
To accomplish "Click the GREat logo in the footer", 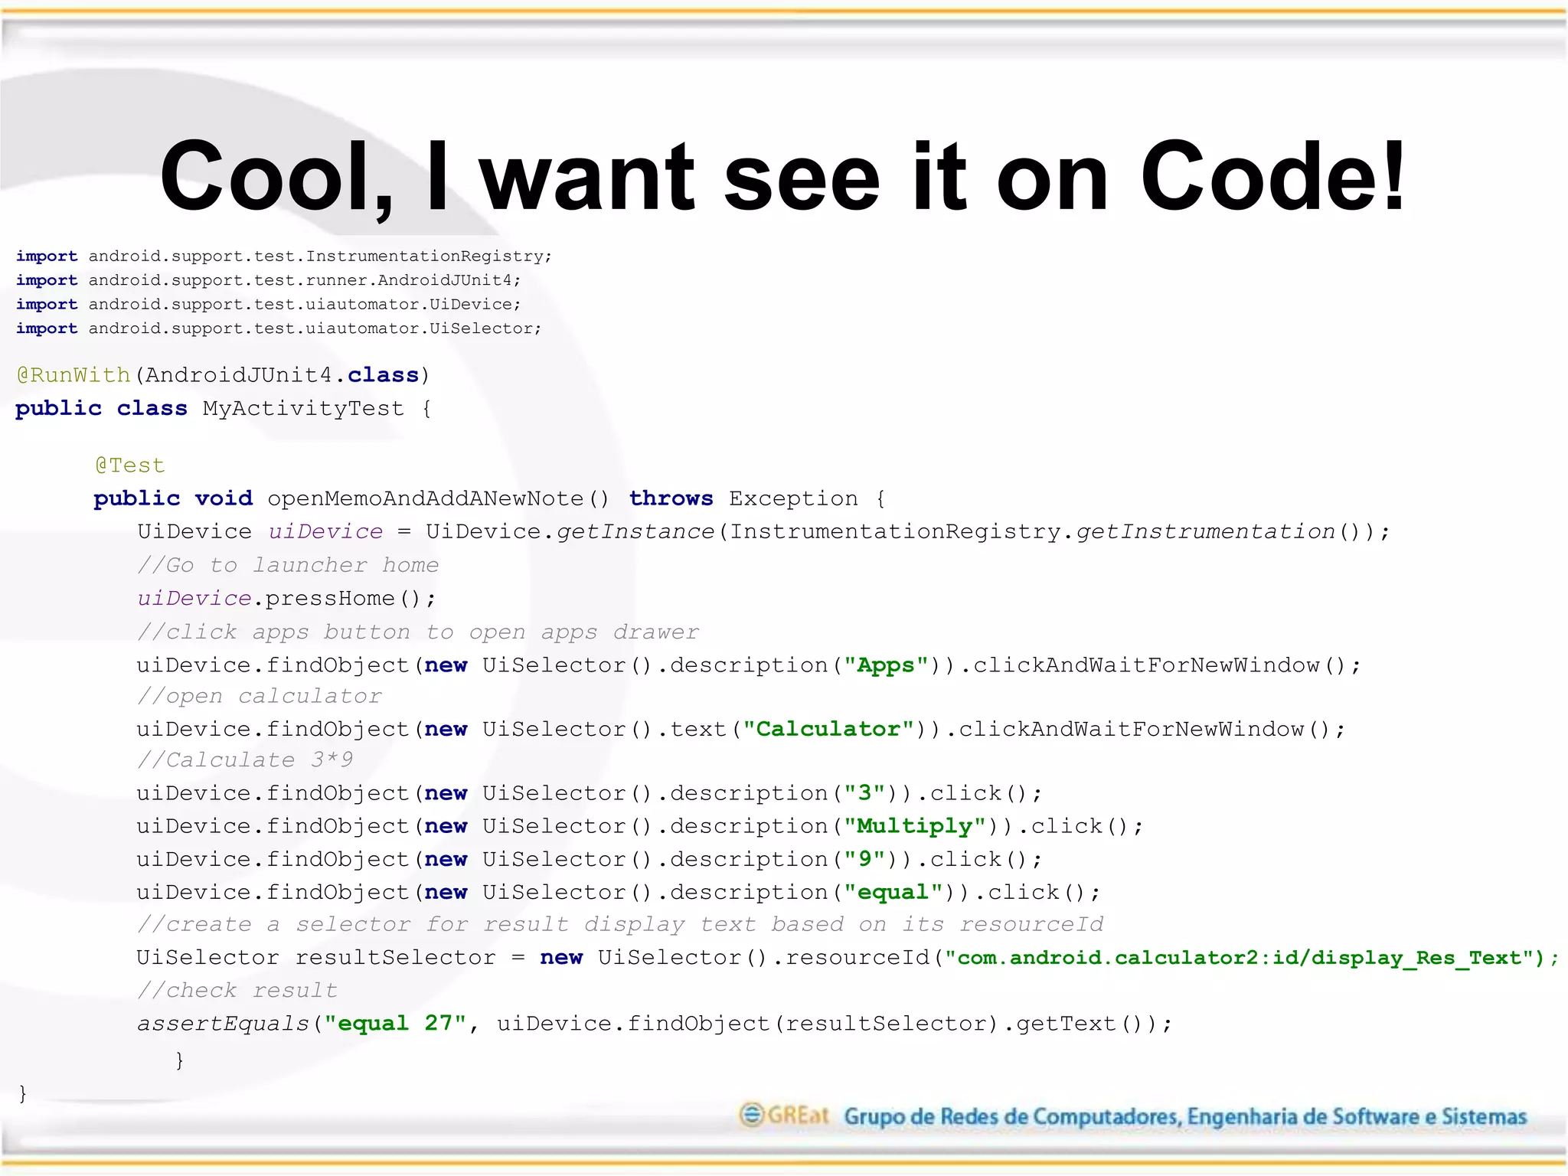I will [x=784, y=1115].
